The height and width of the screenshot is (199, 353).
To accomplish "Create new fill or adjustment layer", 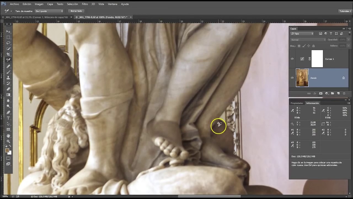I will pyautogui.click(x=327, y=93).
